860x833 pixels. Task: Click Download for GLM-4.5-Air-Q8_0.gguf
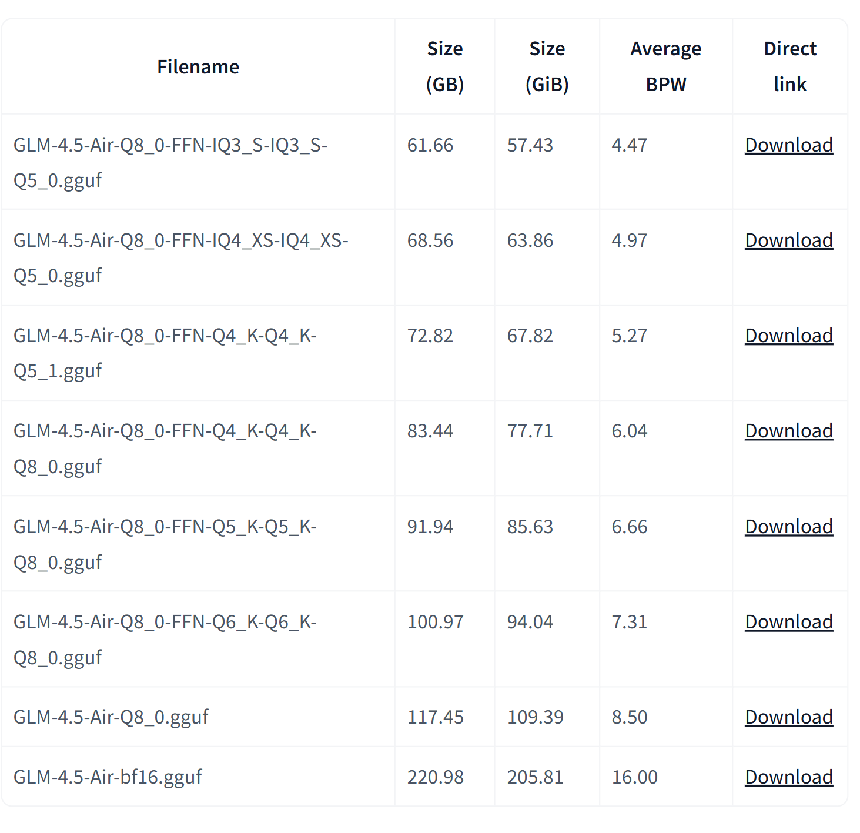788,717
